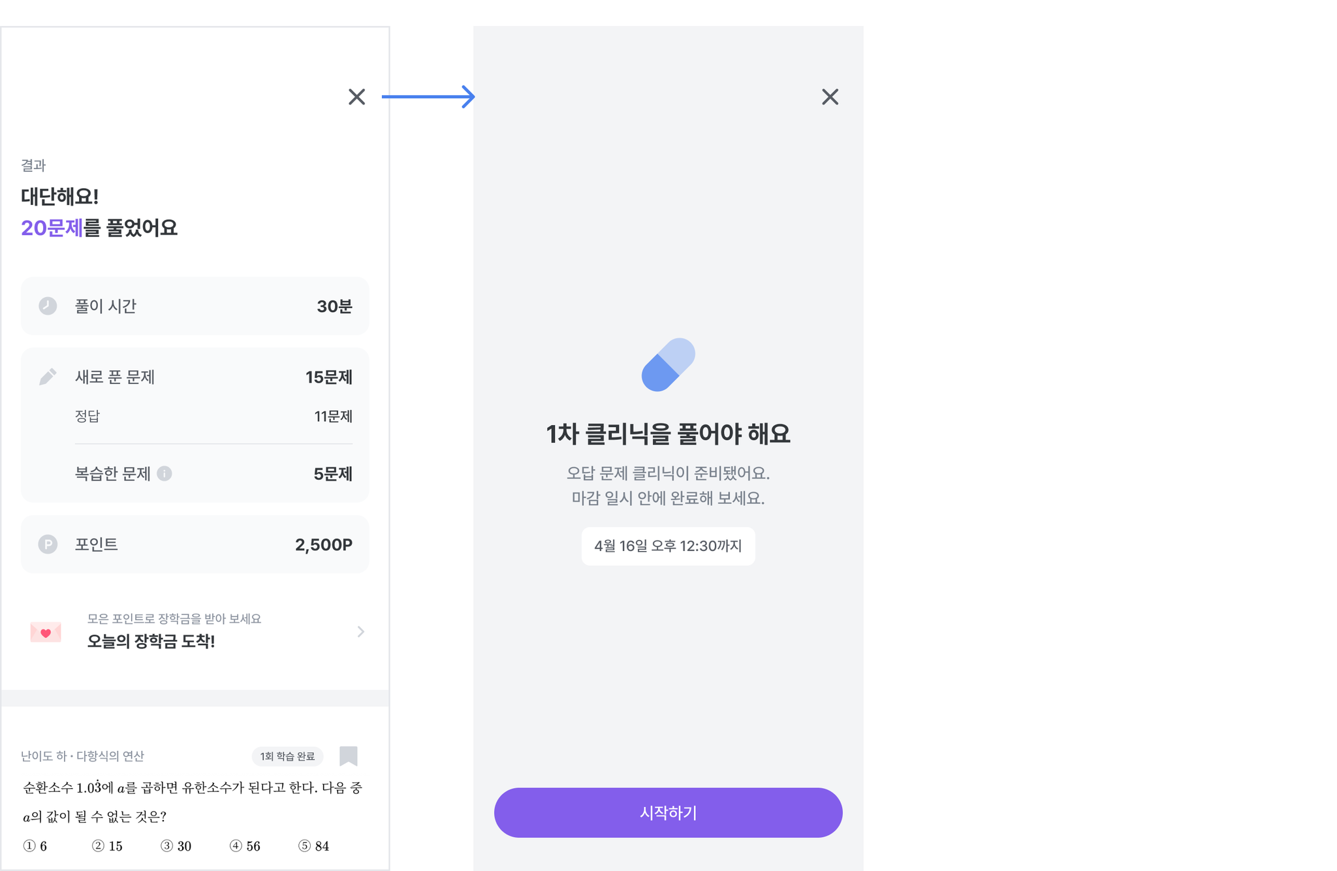Viewport: 1337px width, 871px height.
Task: Click the deadline label 4월 16일 오후 12:30까지
Action: (668, 546)
